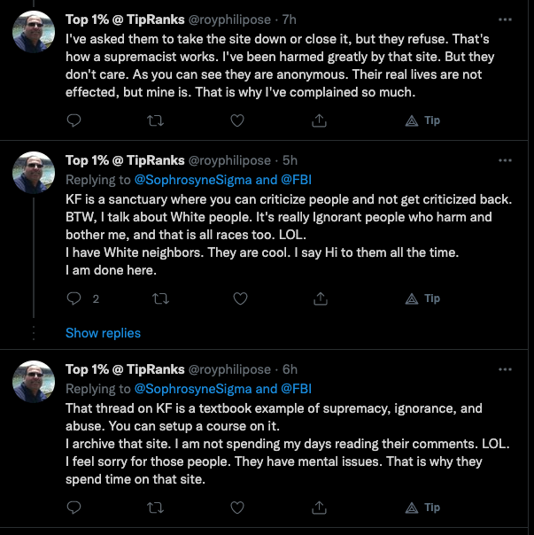Retweet the 7h tweet about supremacist

155,120
